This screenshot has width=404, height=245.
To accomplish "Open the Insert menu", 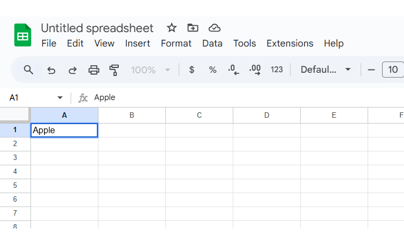I will [x=138, y=43].
